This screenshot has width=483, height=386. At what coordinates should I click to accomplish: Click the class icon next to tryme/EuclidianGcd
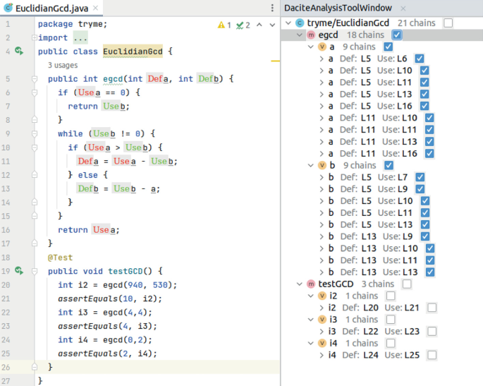click(300, 23)
